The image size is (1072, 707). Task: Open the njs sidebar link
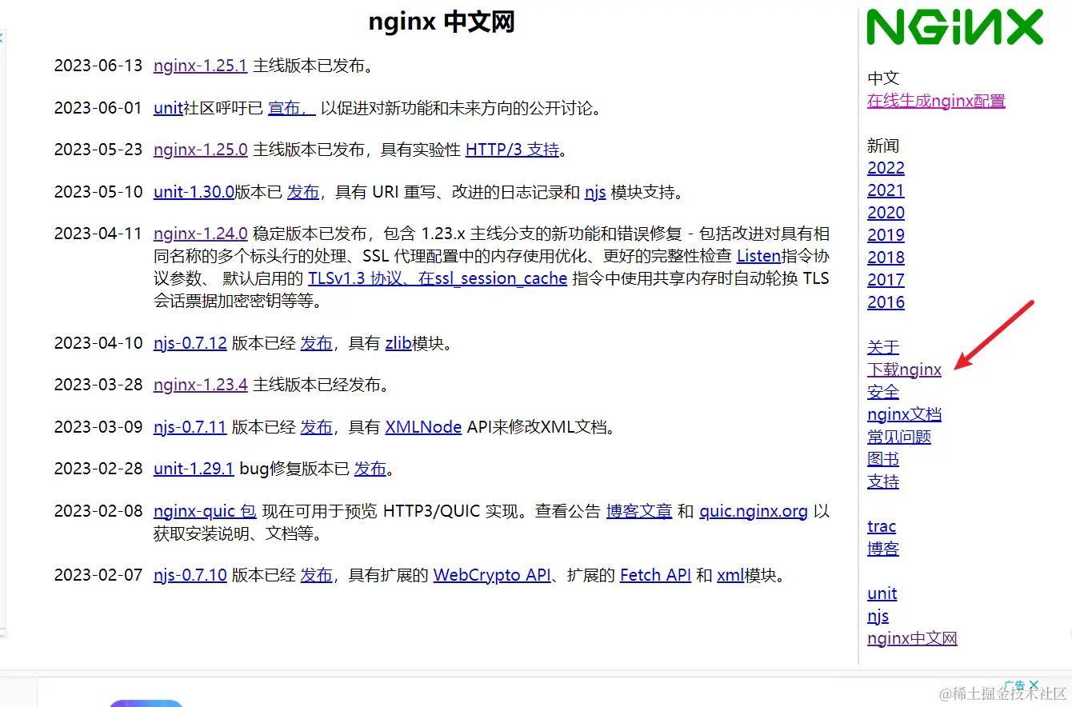tap(878, 616)
